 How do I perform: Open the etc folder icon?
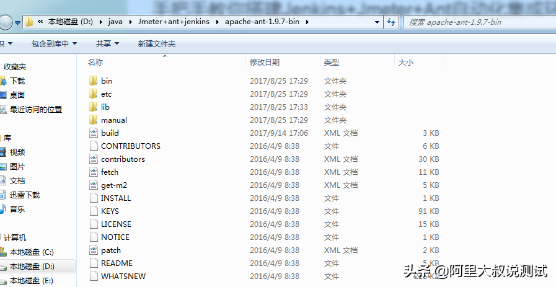93,94
